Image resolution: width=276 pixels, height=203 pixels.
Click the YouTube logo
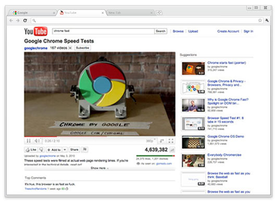[36, 31]
